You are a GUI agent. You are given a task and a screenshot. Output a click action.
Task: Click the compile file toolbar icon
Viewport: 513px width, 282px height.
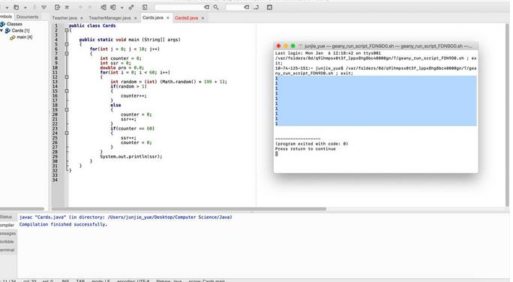click(x=103, y=7)
